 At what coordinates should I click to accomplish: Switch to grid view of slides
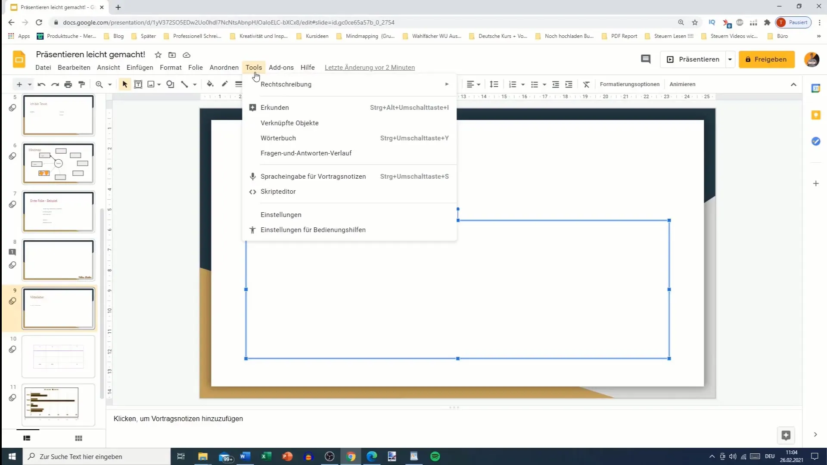coord(78,438)
